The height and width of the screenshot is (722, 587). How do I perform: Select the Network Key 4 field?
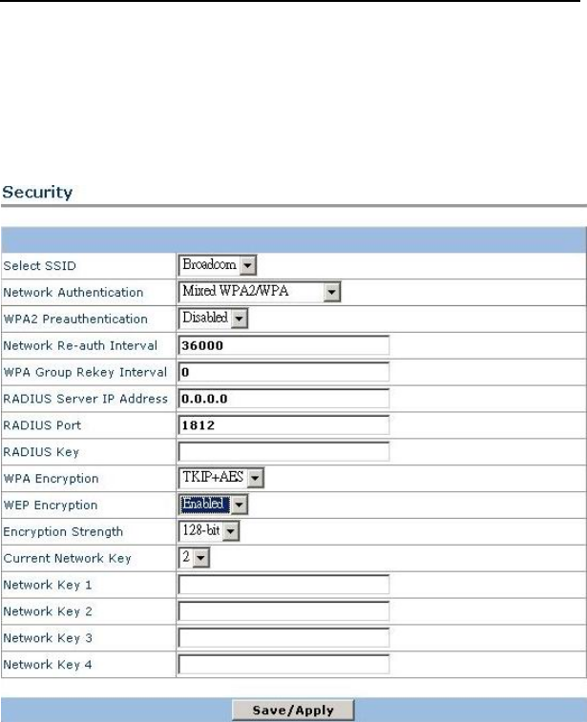[283, 664]
